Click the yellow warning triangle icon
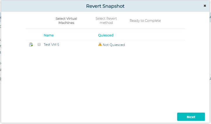 pos(100,45)
